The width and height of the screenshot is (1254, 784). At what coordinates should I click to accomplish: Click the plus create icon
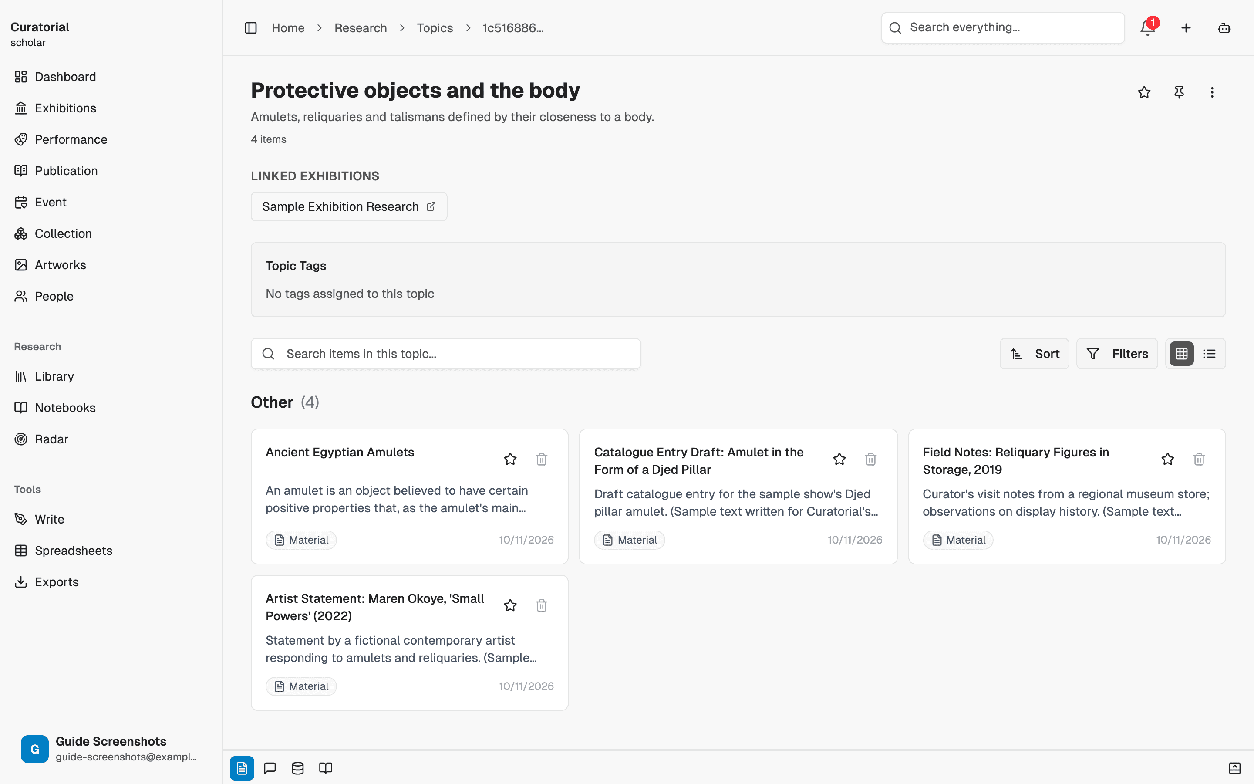pyautogui.click(x=1186, y=28)
